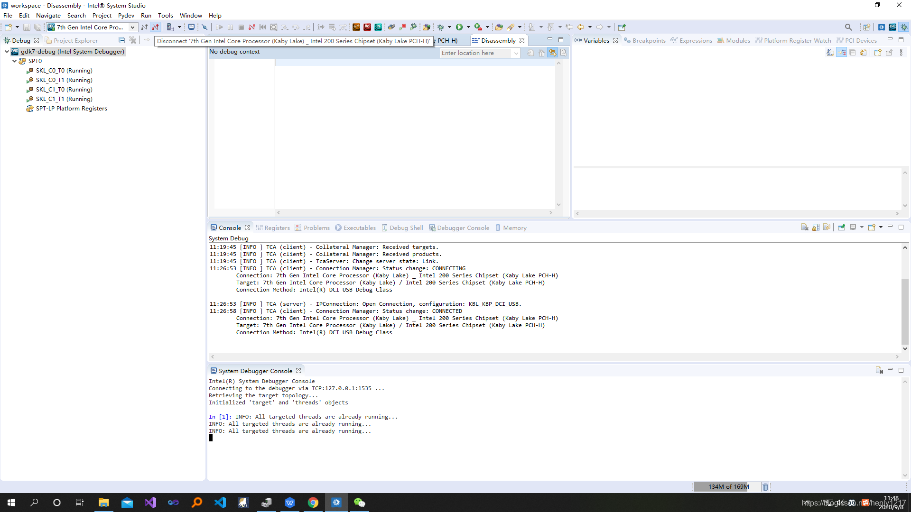Run garbage collector trash icon
This screenshot has height=512, width=911.
[765, 487]
